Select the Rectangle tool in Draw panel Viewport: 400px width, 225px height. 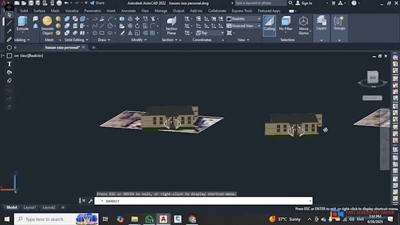point(102,33)
